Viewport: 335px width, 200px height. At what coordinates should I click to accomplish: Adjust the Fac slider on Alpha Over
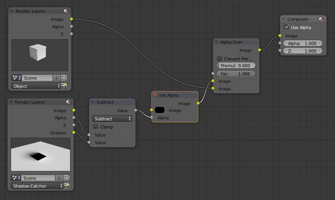click(236, 73)
